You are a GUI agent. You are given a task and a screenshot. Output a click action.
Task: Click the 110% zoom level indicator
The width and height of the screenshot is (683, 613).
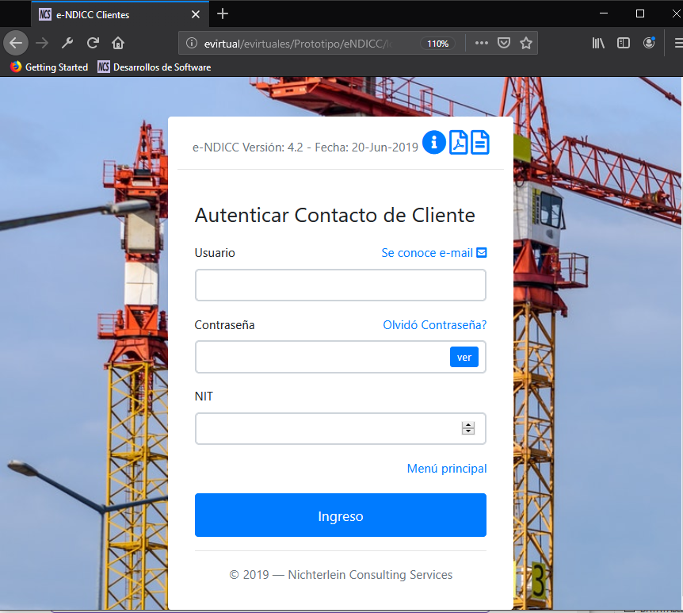pyautogui.click(x=437, y=44)
